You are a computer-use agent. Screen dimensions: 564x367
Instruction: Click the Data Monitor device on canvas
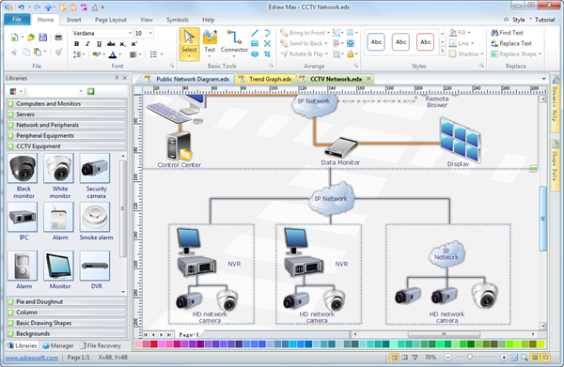(341, 146)
